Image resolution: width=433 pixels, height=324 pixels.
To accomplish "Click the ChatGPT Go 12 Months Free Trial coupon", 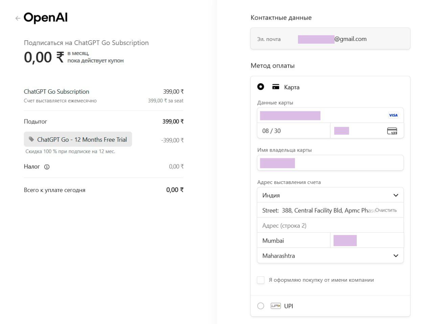I will (x=78, y=139).
